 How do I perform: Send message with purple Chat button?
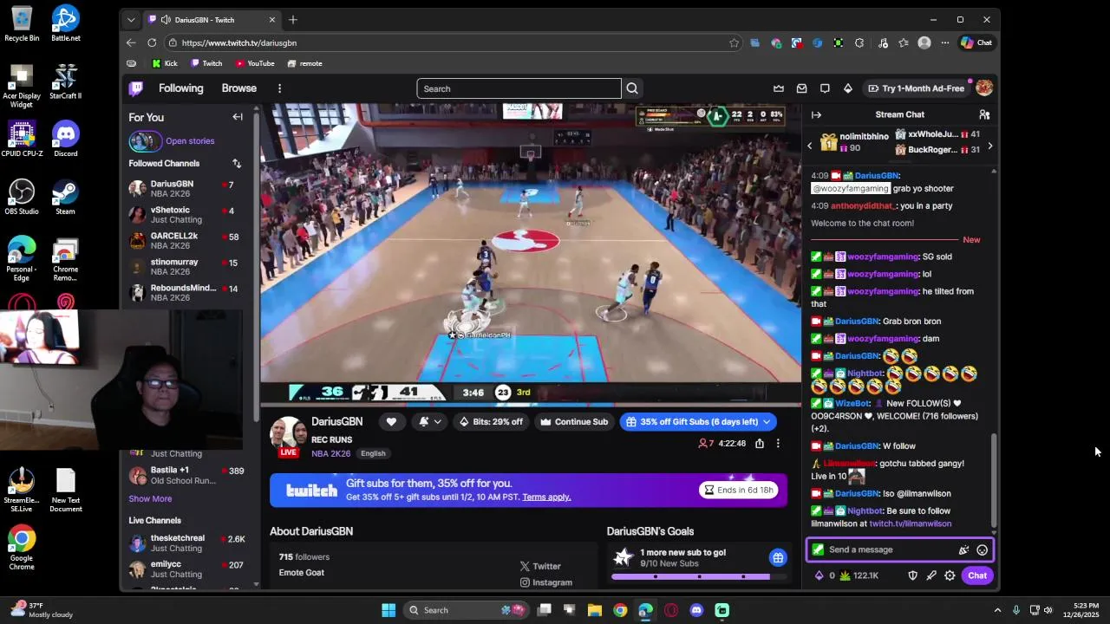tap(977, 575)
